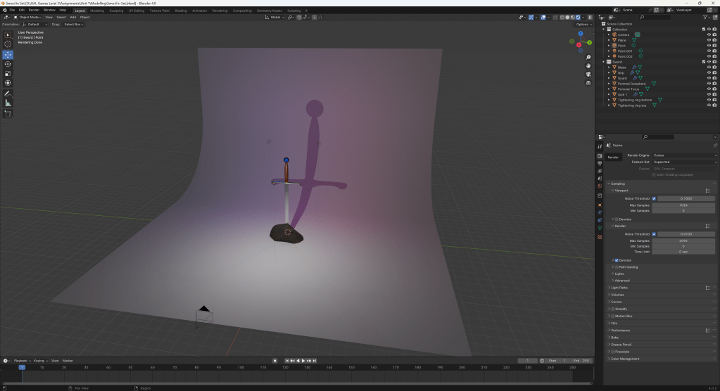Uncheck the Render Denoise checkbox
The width and height of the screenshot is (720, 391).
tap(617, 260)
